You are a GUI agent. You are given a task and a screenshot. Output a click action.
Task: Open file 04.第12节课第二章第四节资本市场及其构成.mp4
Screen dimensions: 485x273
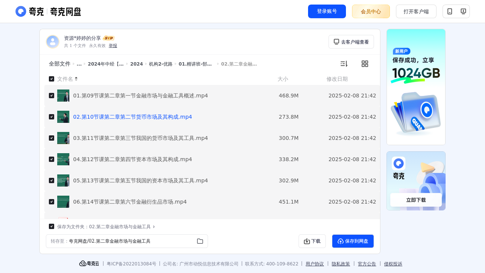click(133, 159)
